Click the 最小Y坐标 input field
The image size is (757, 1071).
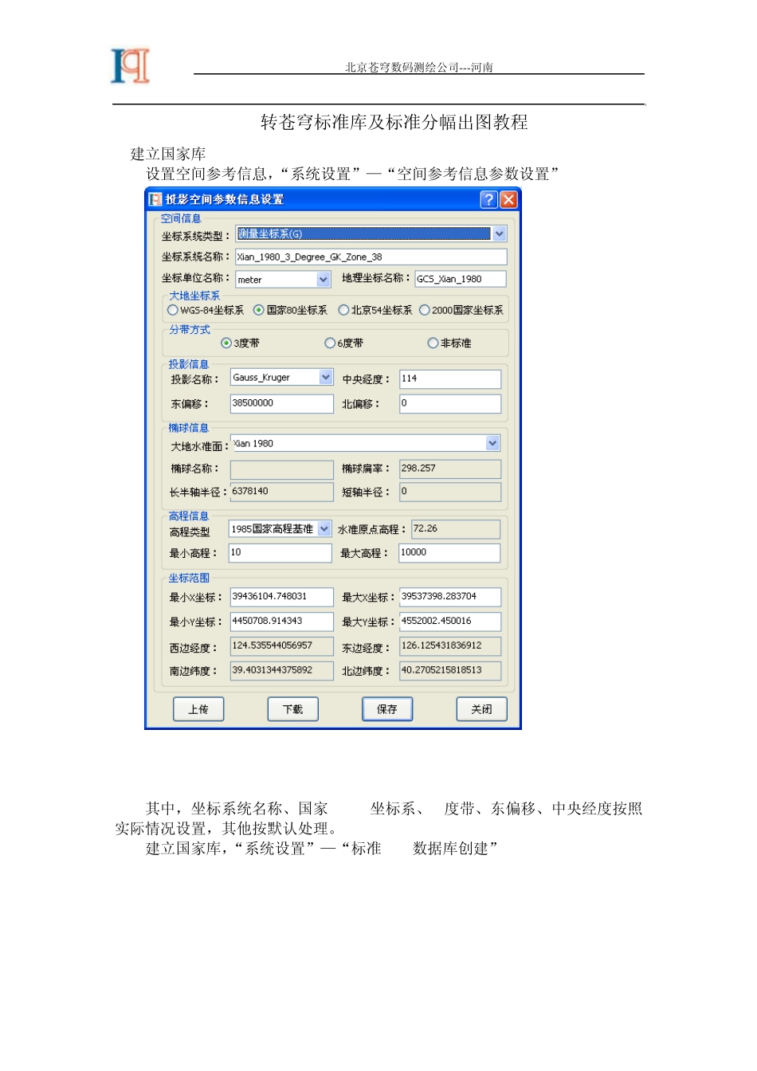[281, 622]
